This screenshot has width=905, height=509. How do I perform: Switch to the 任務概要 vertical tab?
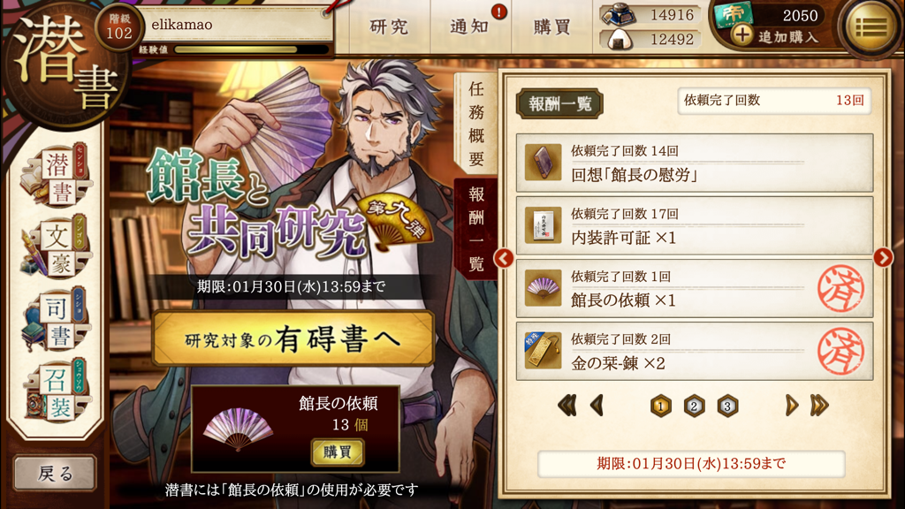coord(475,124)
